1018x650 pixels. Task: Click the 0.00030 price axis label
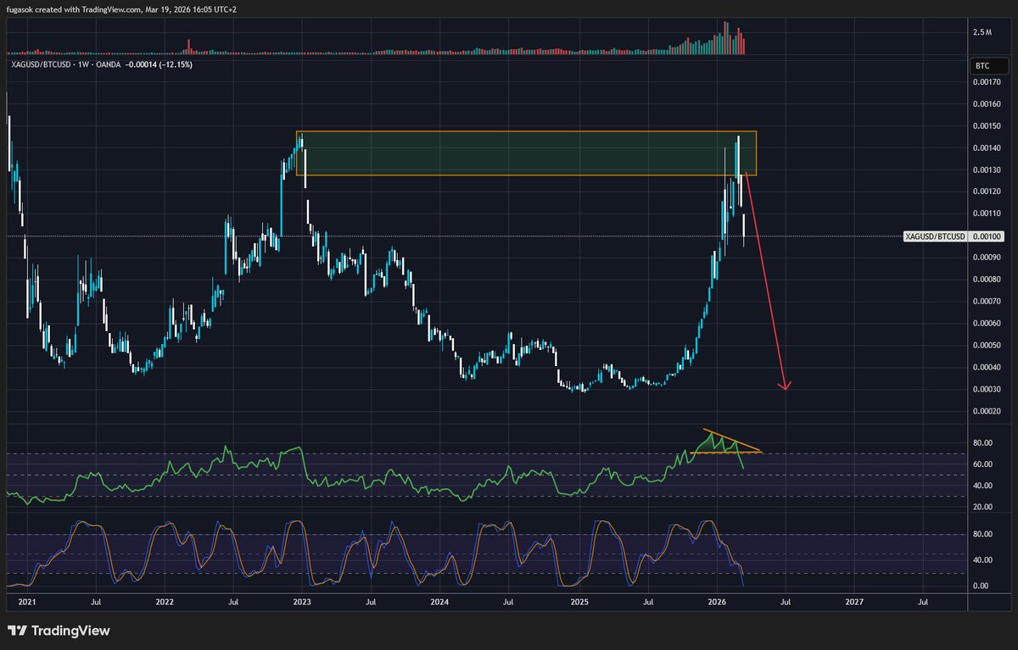[x=986, y=390]
